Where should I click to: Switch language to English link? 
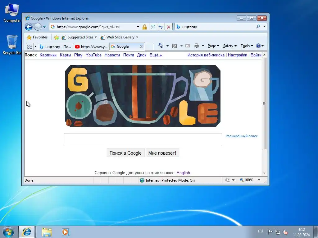point(183,173)
